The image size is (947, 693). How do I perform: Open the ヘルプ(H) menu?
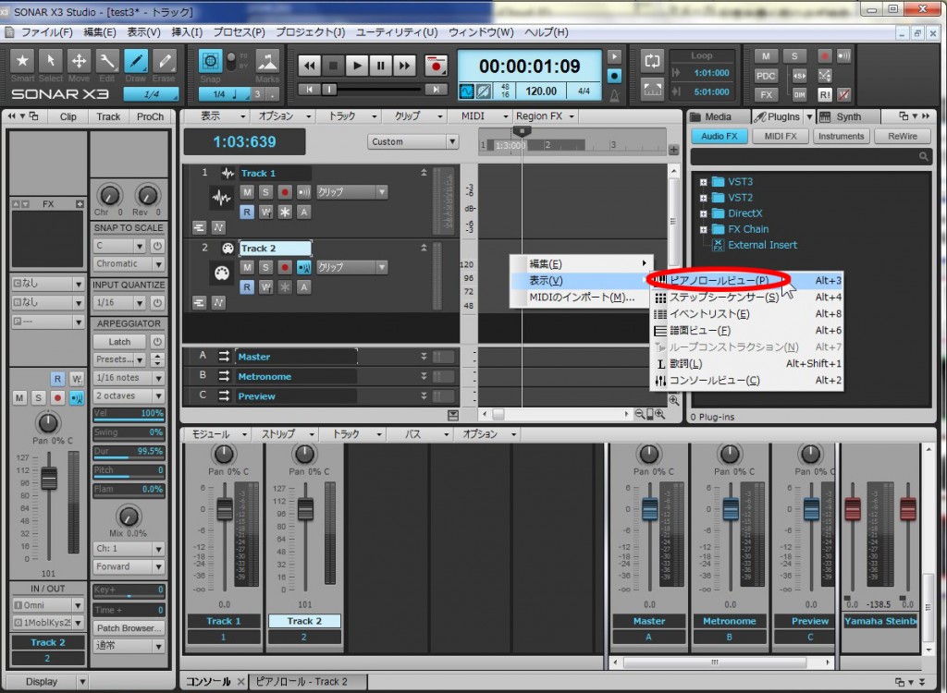(x=546, y=32)
